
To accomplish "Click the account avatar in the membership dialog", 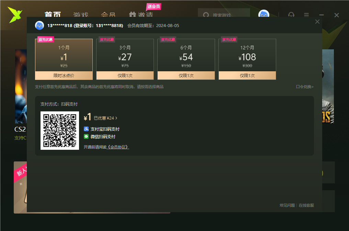I will [40, 26].
